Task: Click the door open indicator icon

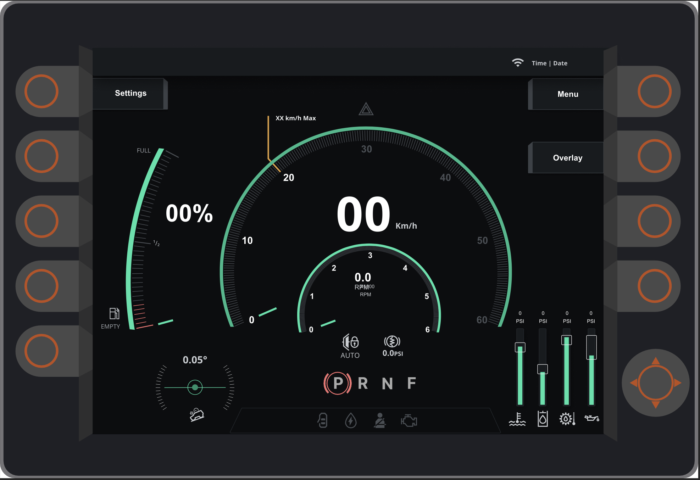Action: click(x=323, y=421)
